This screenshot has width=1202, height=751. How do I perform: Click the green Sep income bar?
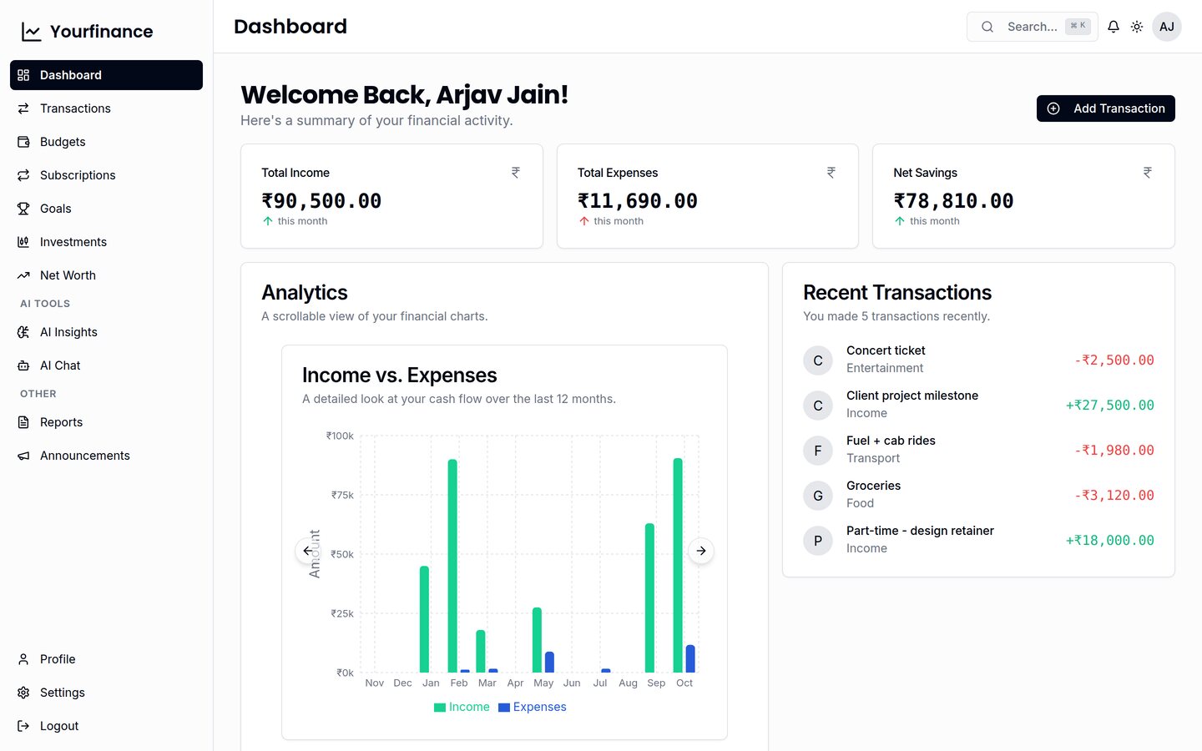pos(649,597)
